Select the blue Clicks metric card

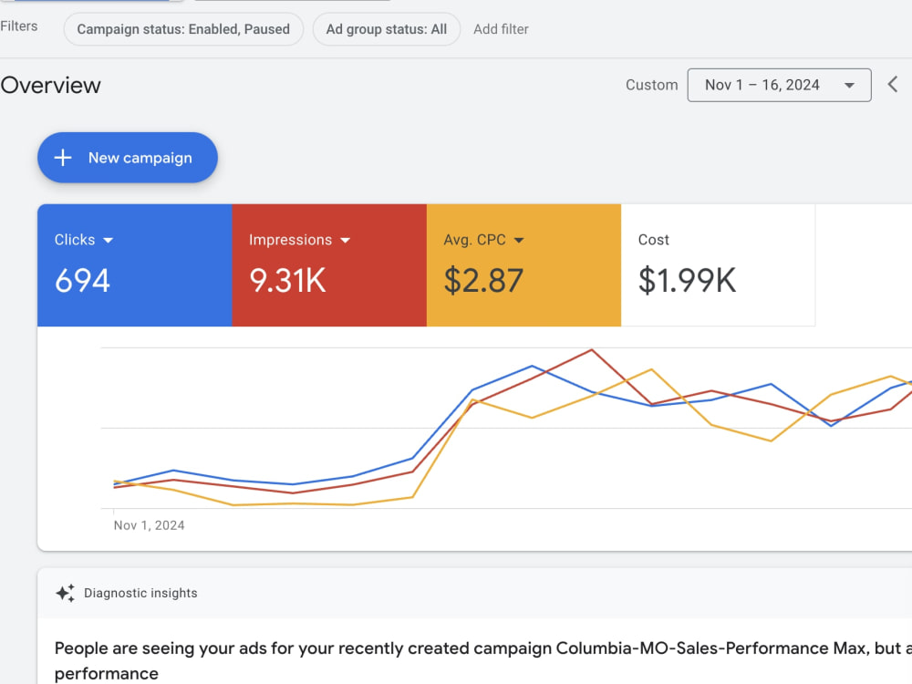[135, 265]
